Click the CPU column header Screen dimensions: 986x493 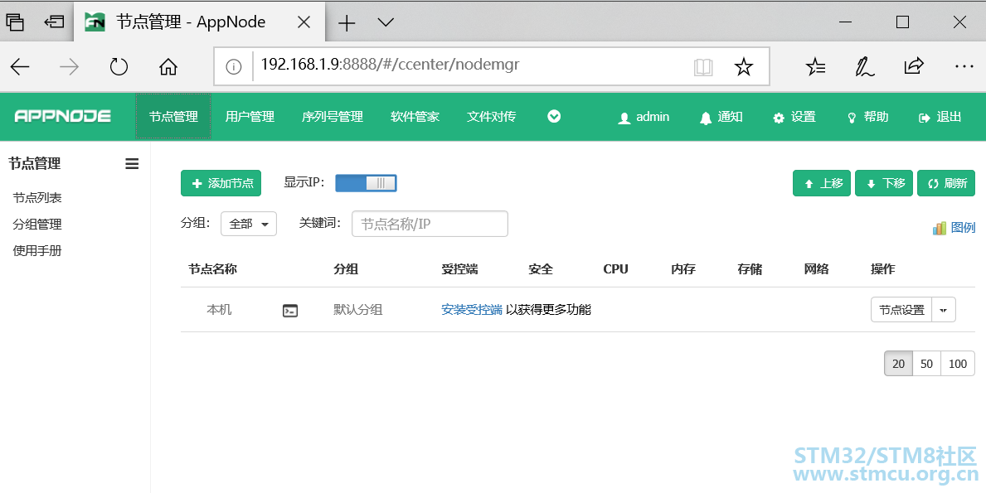pos(615,268)
